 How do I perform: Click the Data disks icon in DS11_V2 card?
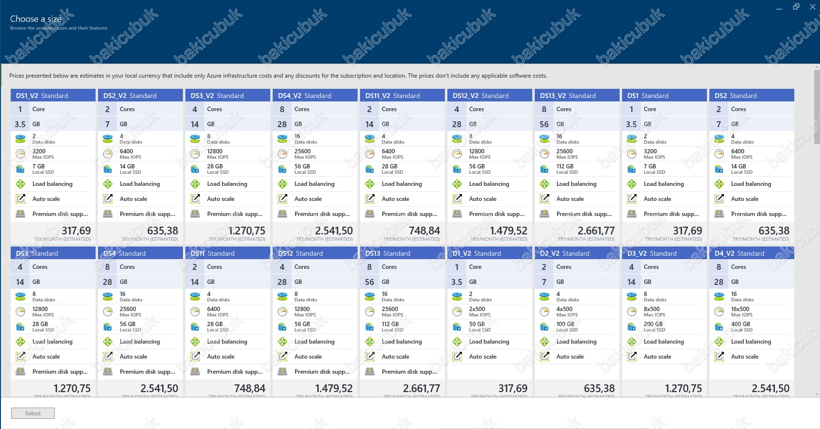click(370, 139)
